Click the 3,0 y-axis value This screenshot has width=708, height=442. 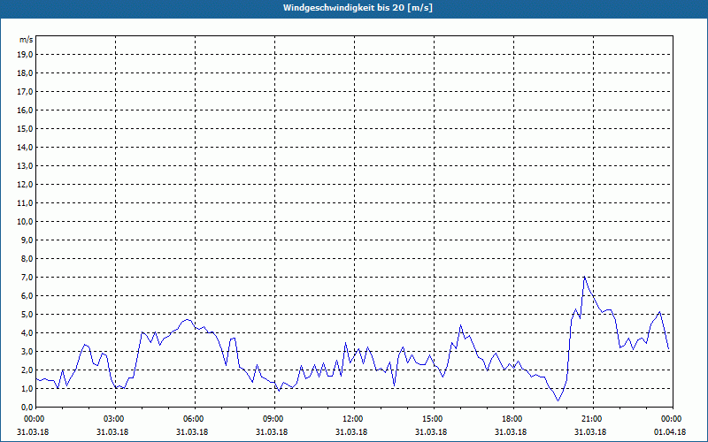click(27, 351)
